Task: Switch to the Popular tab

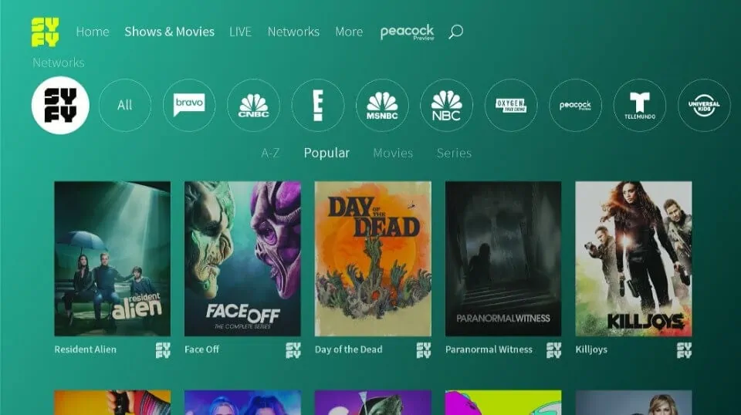Action: [327, 153]
